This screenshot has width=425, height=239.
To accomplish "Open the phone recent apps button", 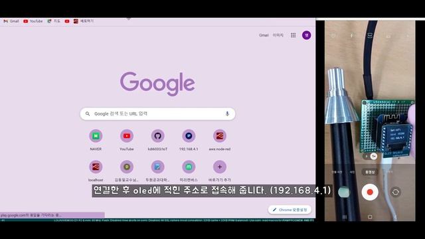I will pos(345,217).
